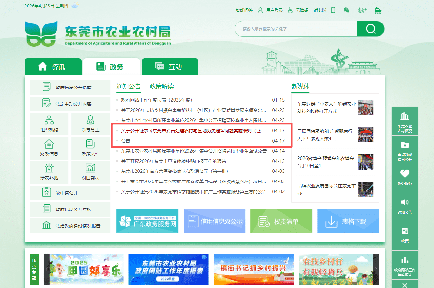The image size is (434, 288).
Task: Click the magnifier search button
Action: click(x=370, y=29)
